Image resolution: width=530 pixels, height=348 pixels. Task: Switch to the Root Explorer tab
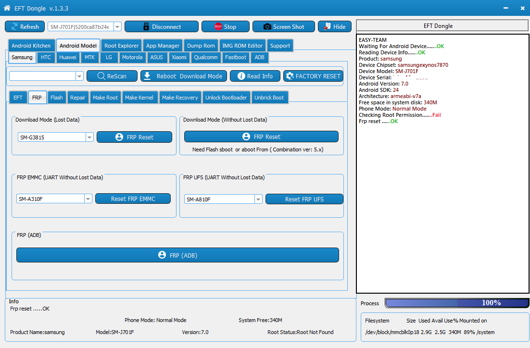click(x=121, y=46)
